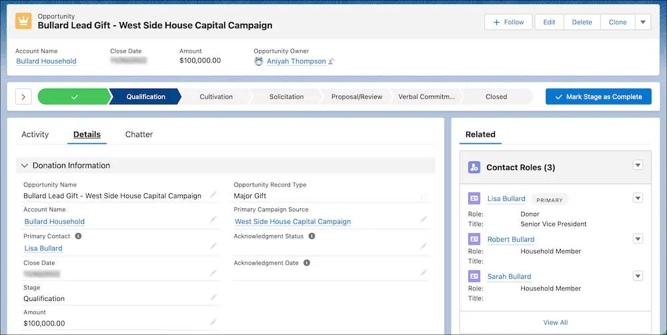The image size is (667, 335).
Task: Open more actions dropdown next to Clone
Action: coord(643,22)
